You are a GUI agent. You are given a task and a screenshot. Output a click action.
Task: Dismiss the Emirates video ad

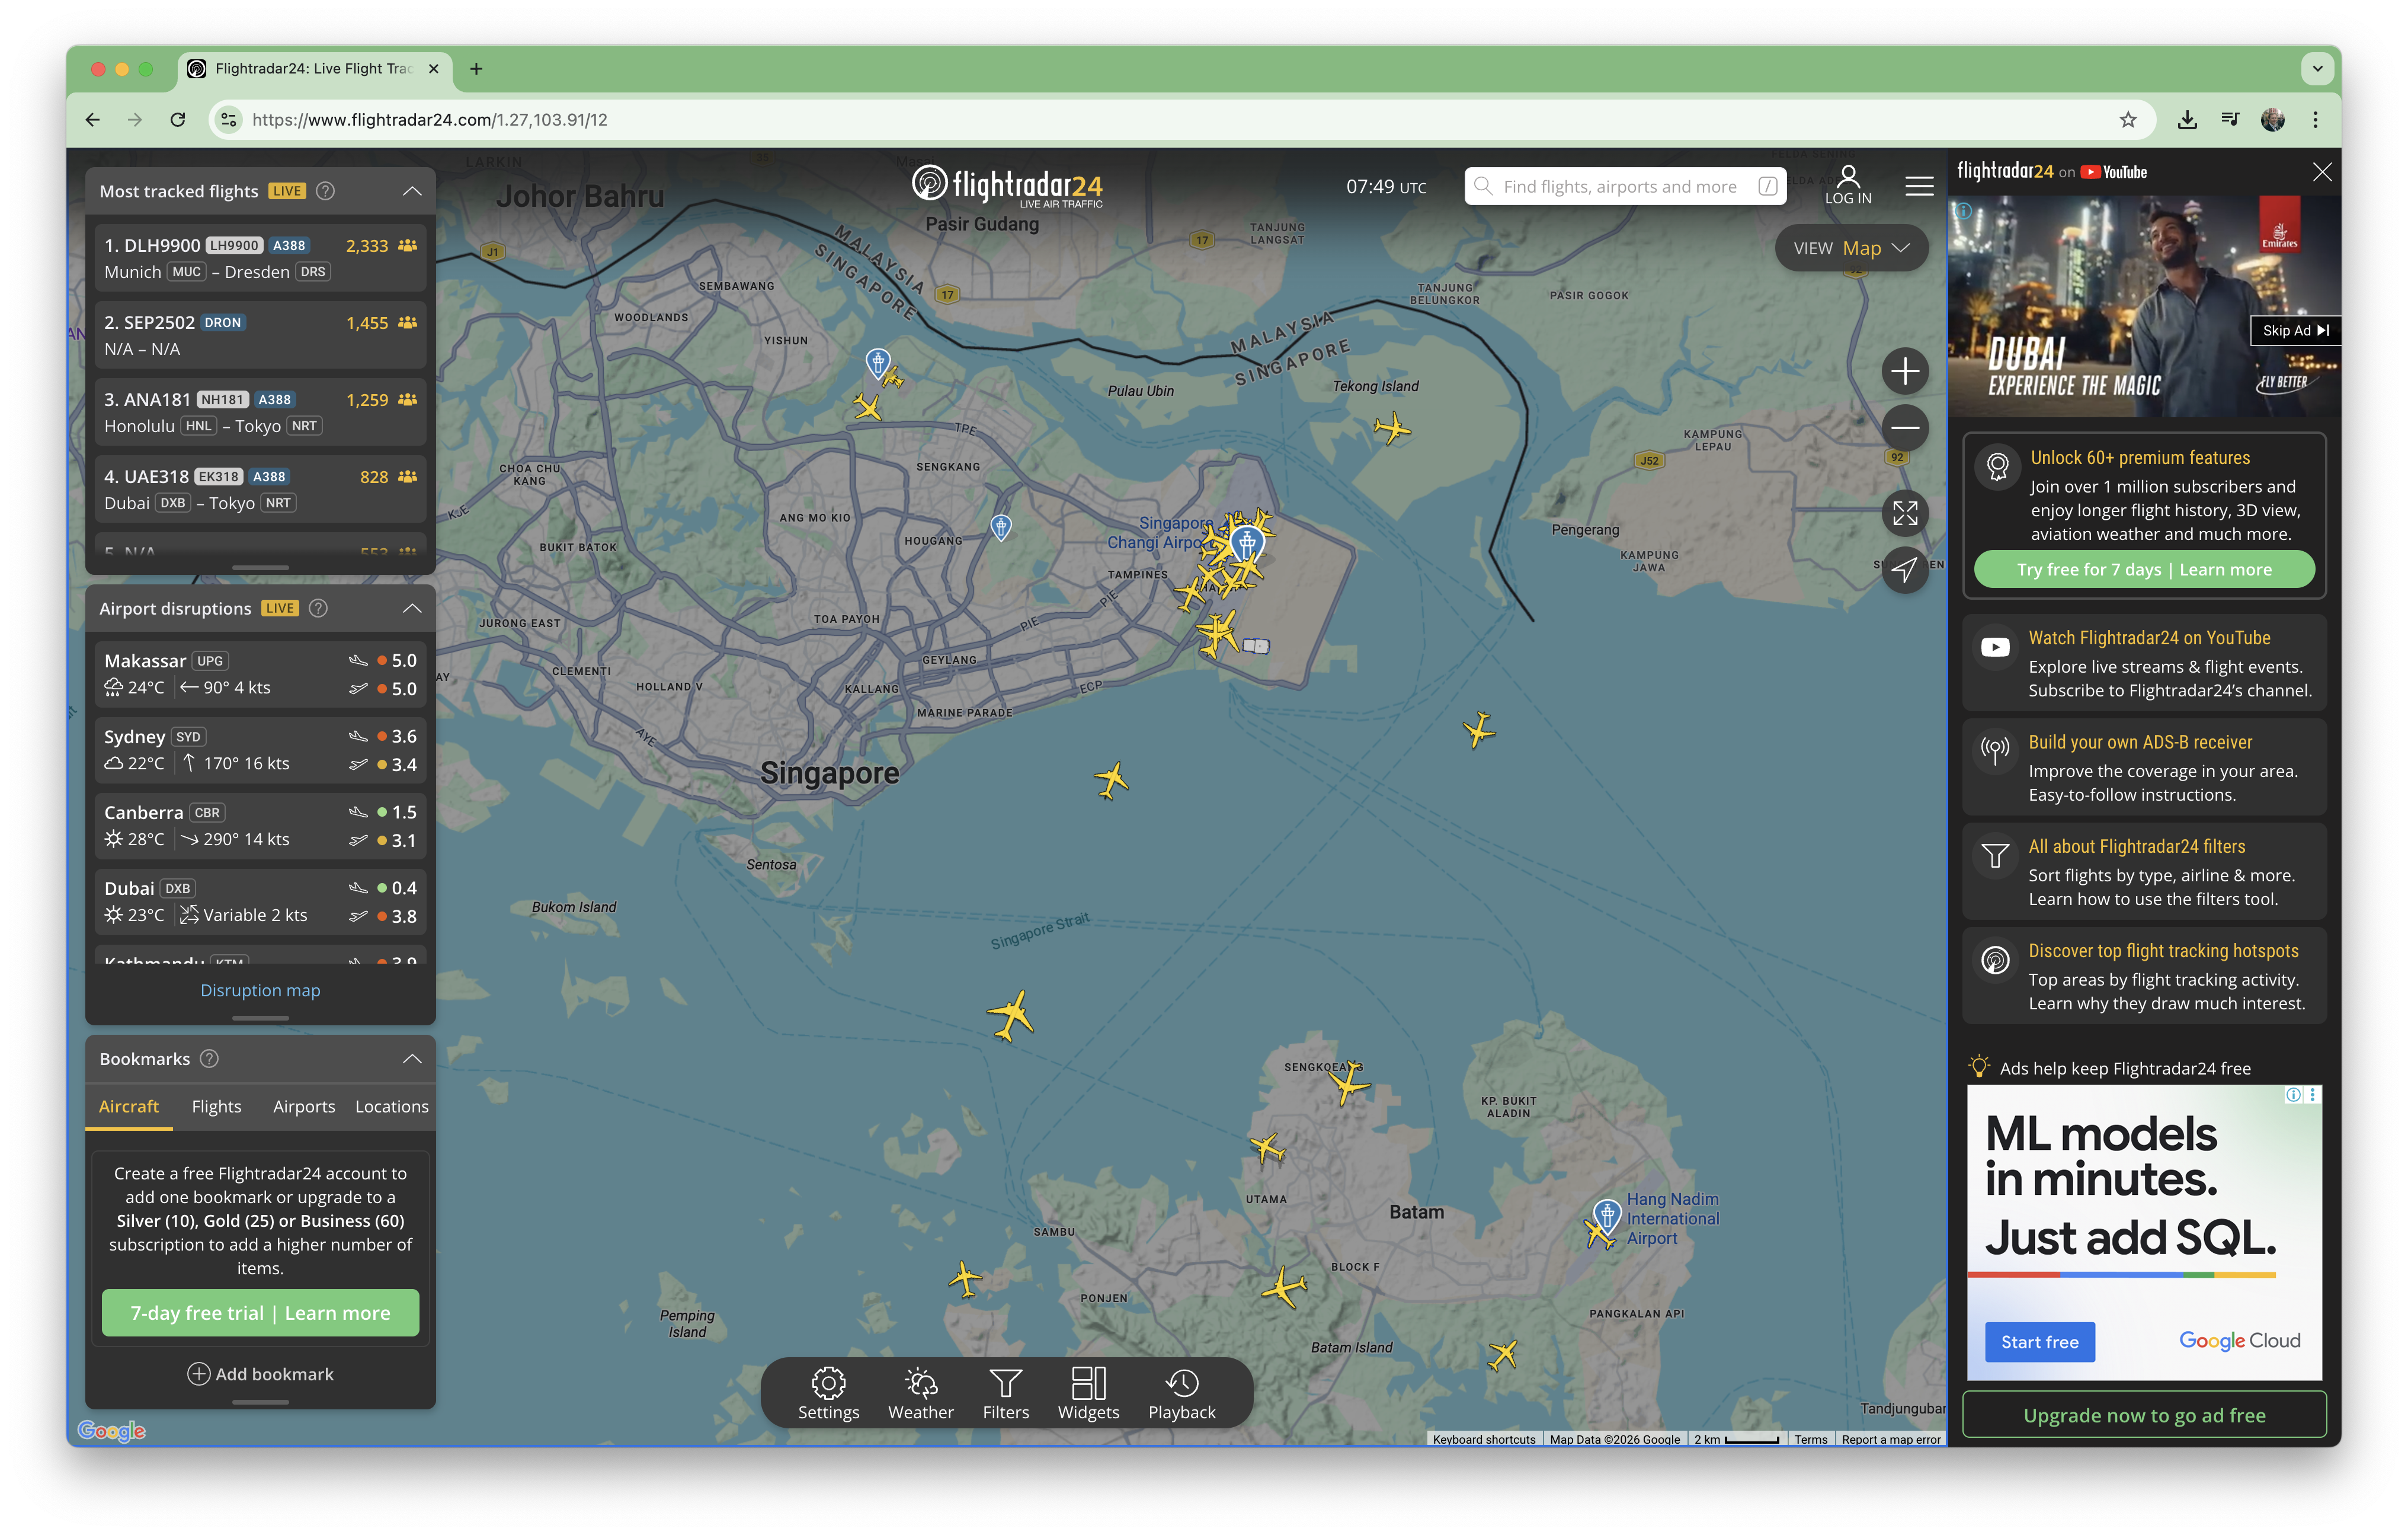[2322, 171]
